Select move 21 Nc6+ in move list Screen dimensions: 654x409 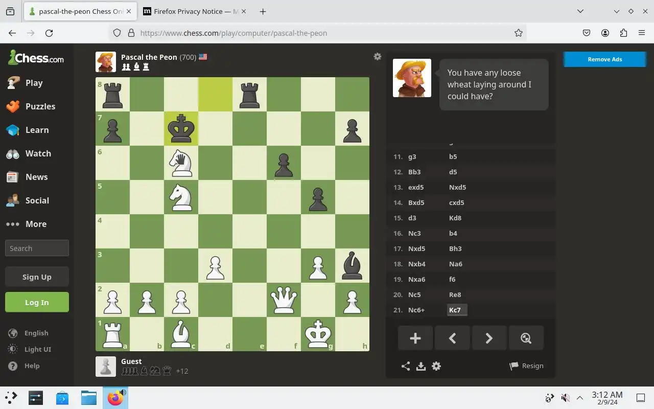(416, 310)
